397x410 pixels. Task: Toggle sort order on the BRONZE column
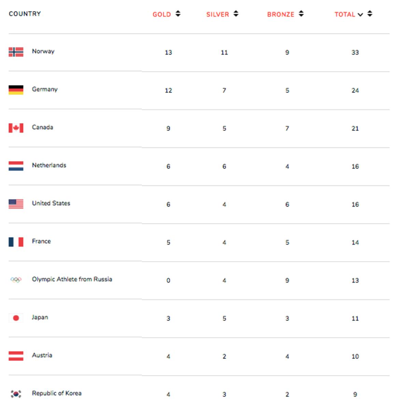(x=301, y=14)
